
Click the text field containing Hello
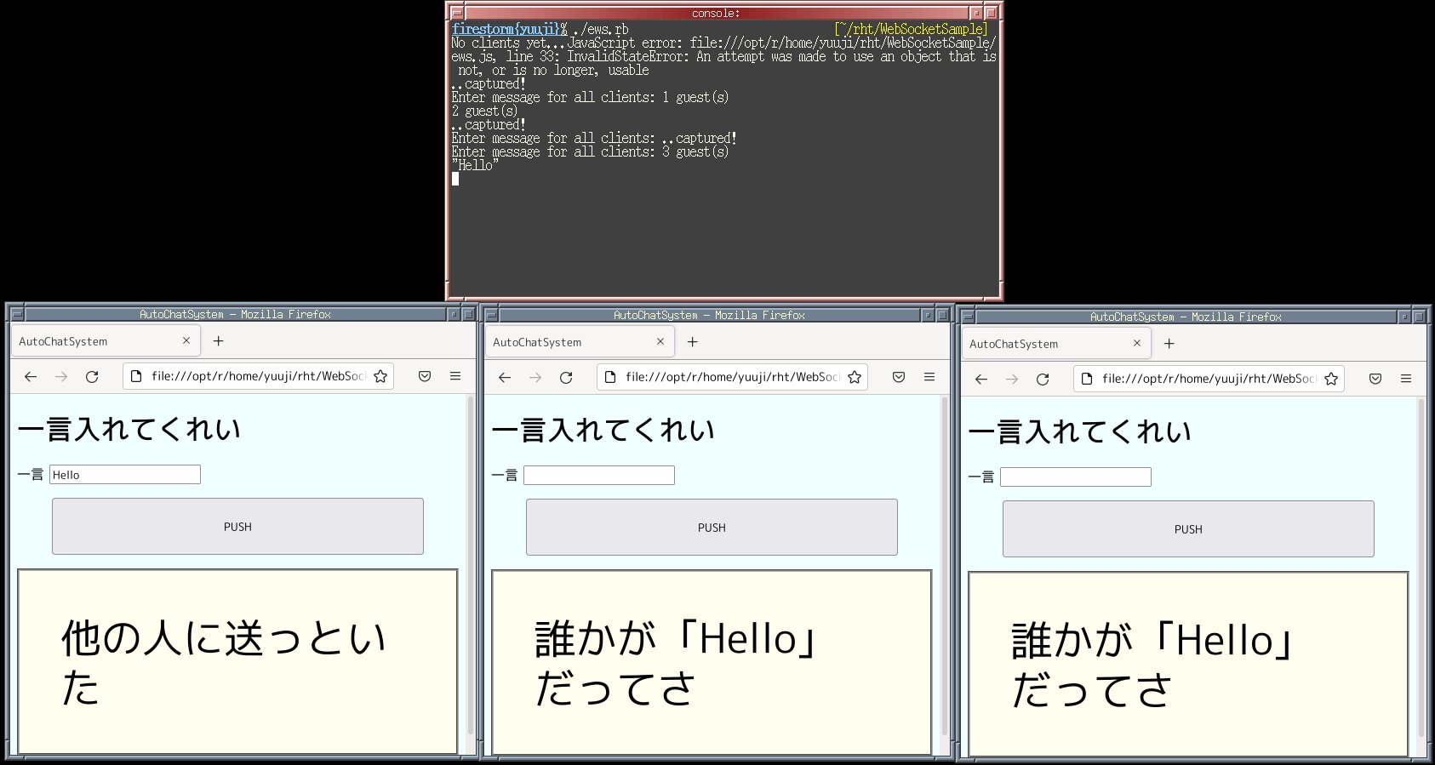tap(125, 475)
